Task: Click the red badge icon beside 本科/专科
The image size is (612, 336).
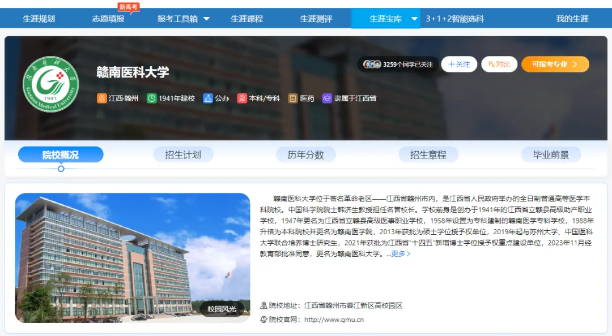Action: (241, 98)
